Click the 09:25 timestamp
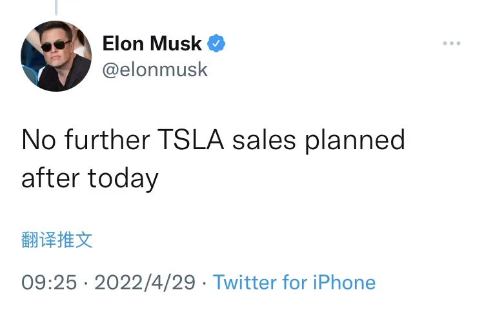This screenshot has width=484, height=310. click(x=49, y=282)
